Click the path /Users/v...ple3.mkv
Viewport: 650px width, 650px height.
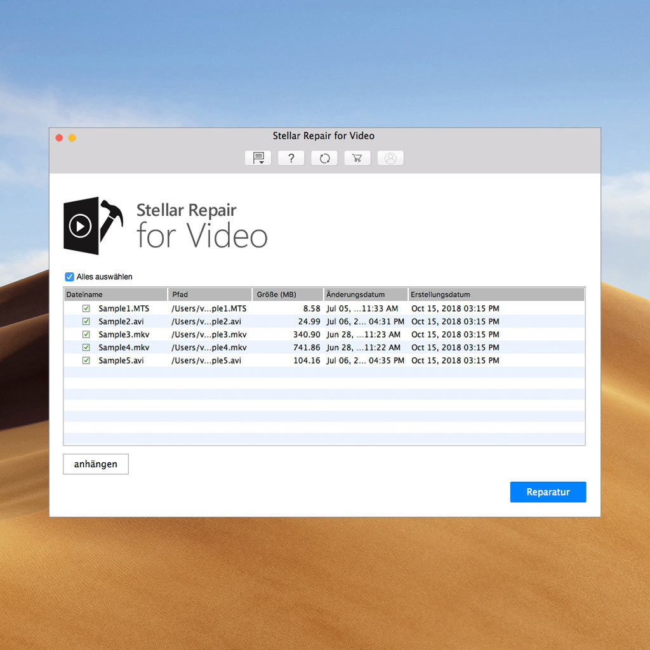[209, 334]
